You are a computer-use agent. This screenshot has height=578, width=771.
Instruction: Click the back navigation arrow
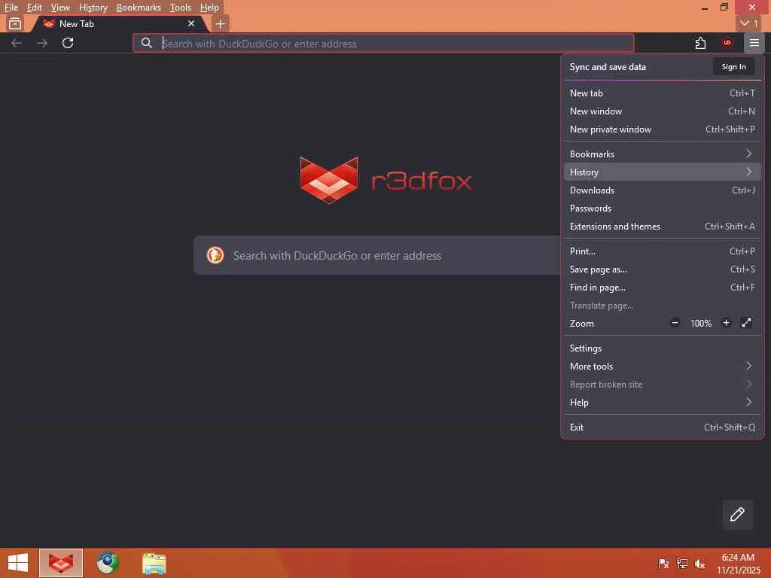click(x=17, y=43)
